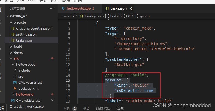This screenshot has height=111, width=215.
Task: Open the .catkin_workspace file
Action: 31,106
